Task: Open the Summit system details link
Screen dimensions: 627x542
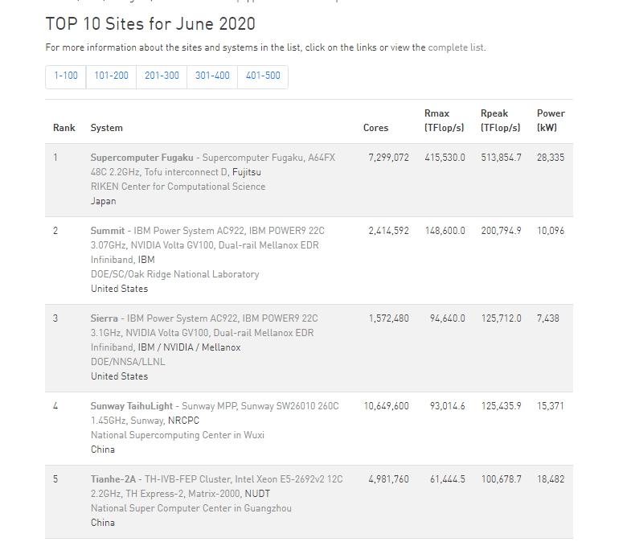Action: pyautogui.click(x=107, y=231)
